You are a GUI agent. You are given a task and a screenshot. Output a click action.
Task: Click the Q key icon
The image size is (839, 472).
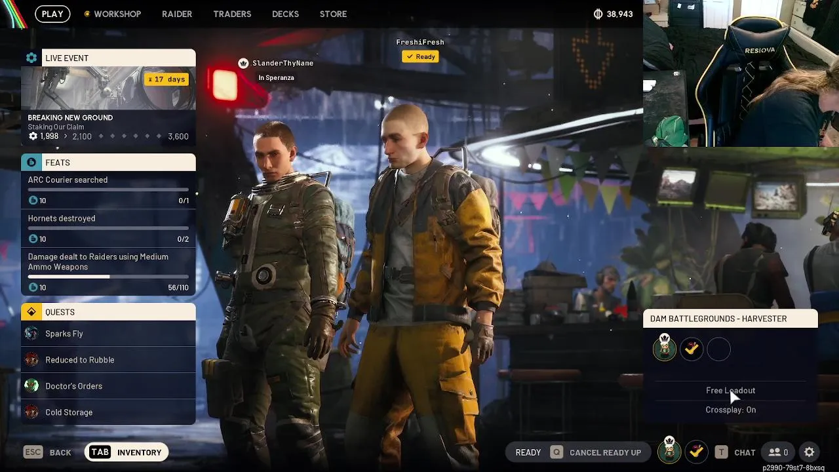(x=556, y=452)
